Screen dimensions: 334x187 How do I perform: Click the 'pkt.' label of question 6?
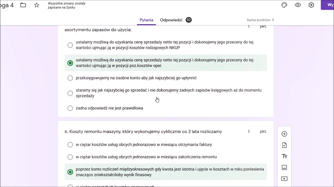point(263,132)
